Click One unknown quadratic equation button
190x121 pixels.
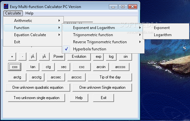coord(38,87)
